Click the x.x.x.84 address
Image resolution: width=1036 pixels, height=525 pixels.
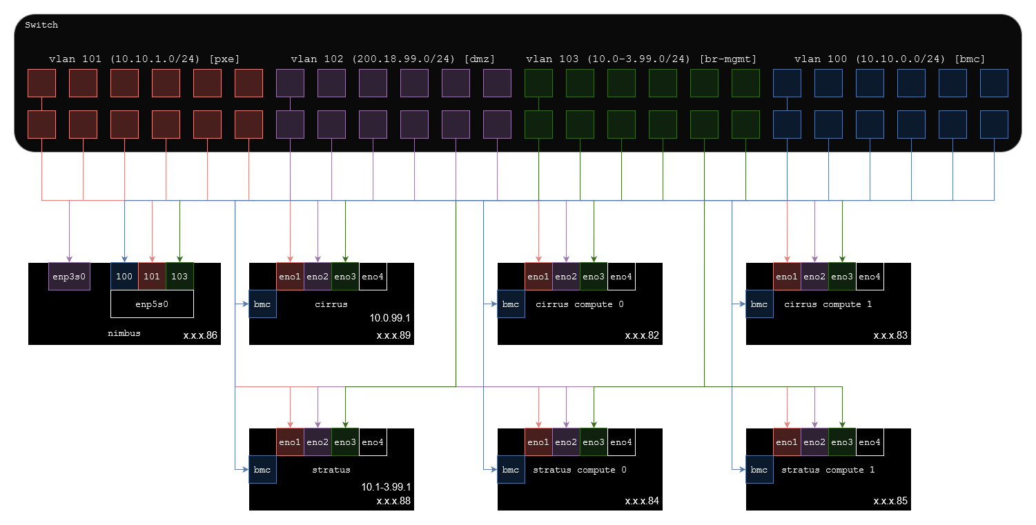(x=642, y=502)
